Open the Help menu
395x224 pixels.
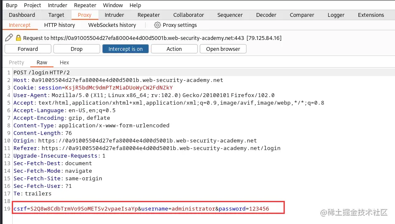(135, 5)
